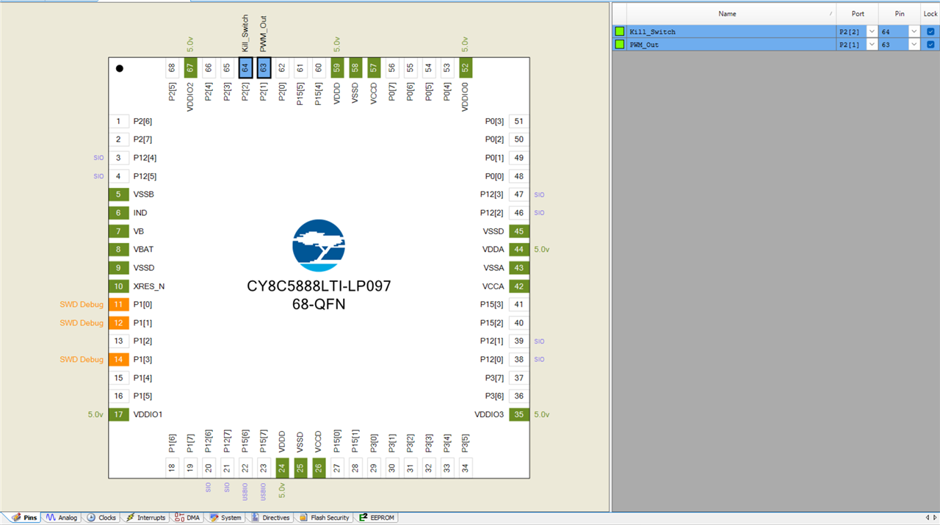This screenshot has width=940, height=525.
Task: Click the VDDA power pin 44
Action: [519, 250]
